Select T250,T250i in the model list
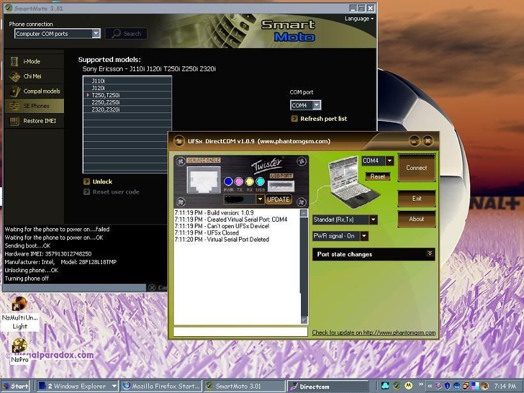The image size is (524, 393). tap(127, 95)
